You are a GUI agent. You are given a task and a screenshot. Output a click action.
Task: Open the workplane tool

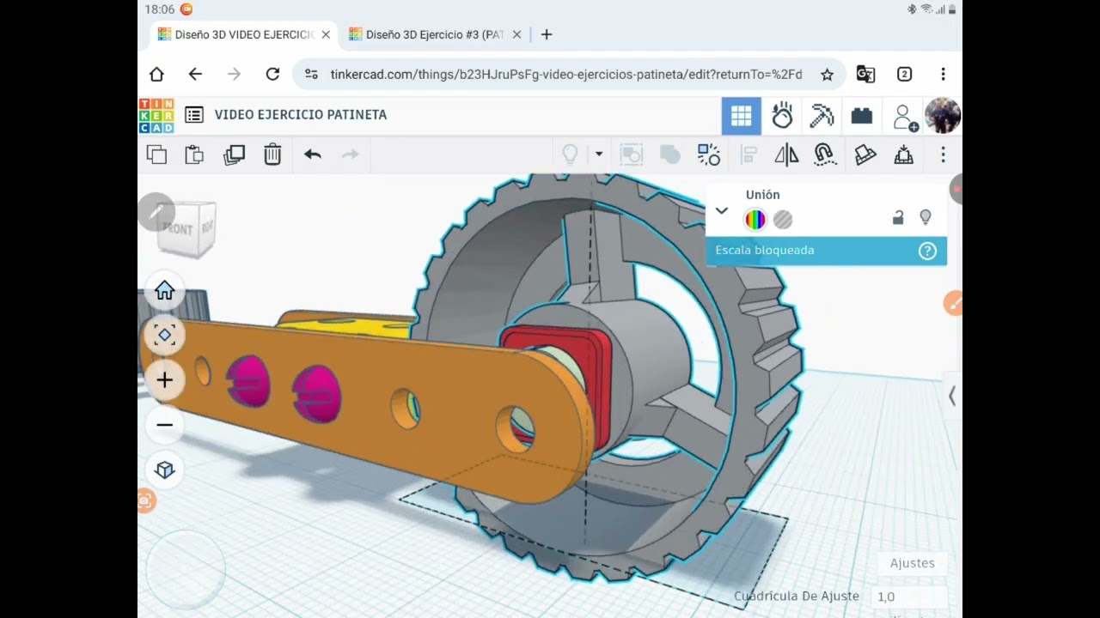click(x=865, y=154)
